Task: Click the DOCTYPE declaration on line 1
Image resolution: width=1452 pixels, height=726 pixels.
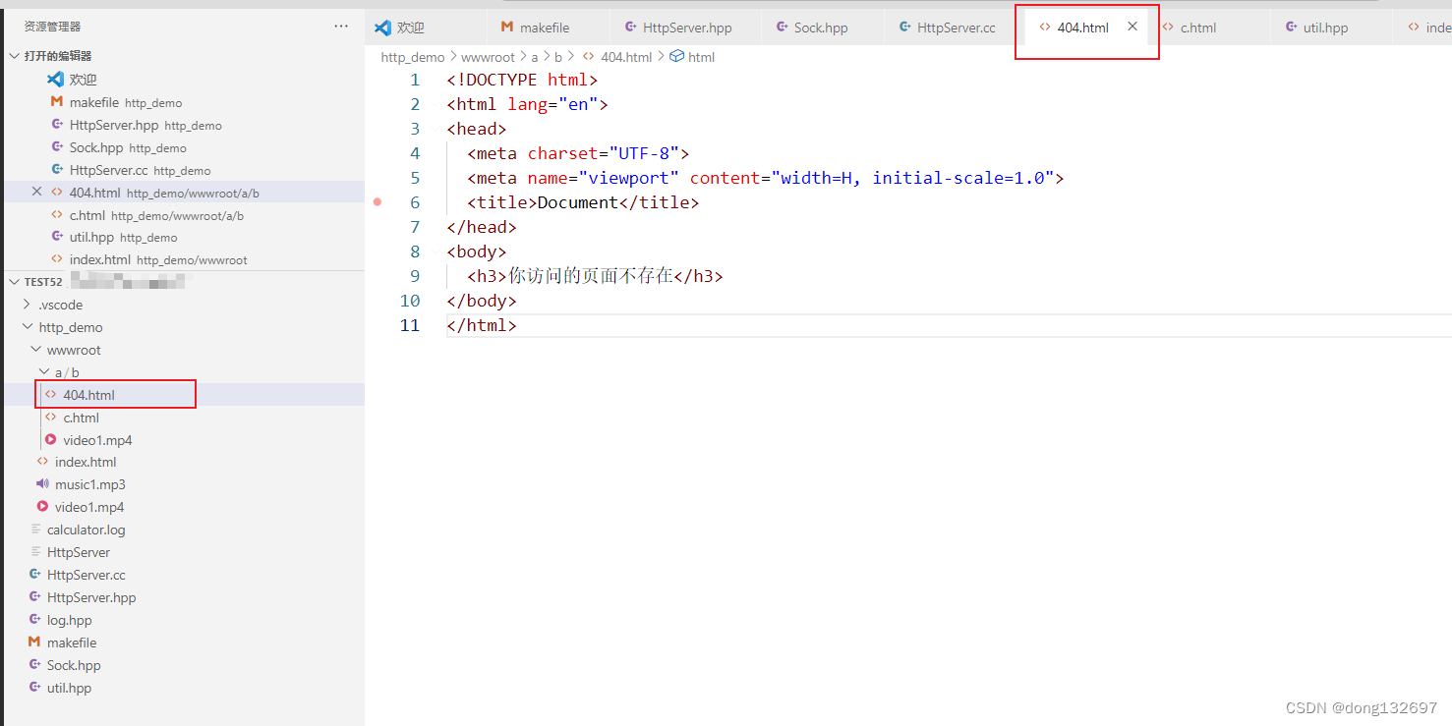Action: 522,80
